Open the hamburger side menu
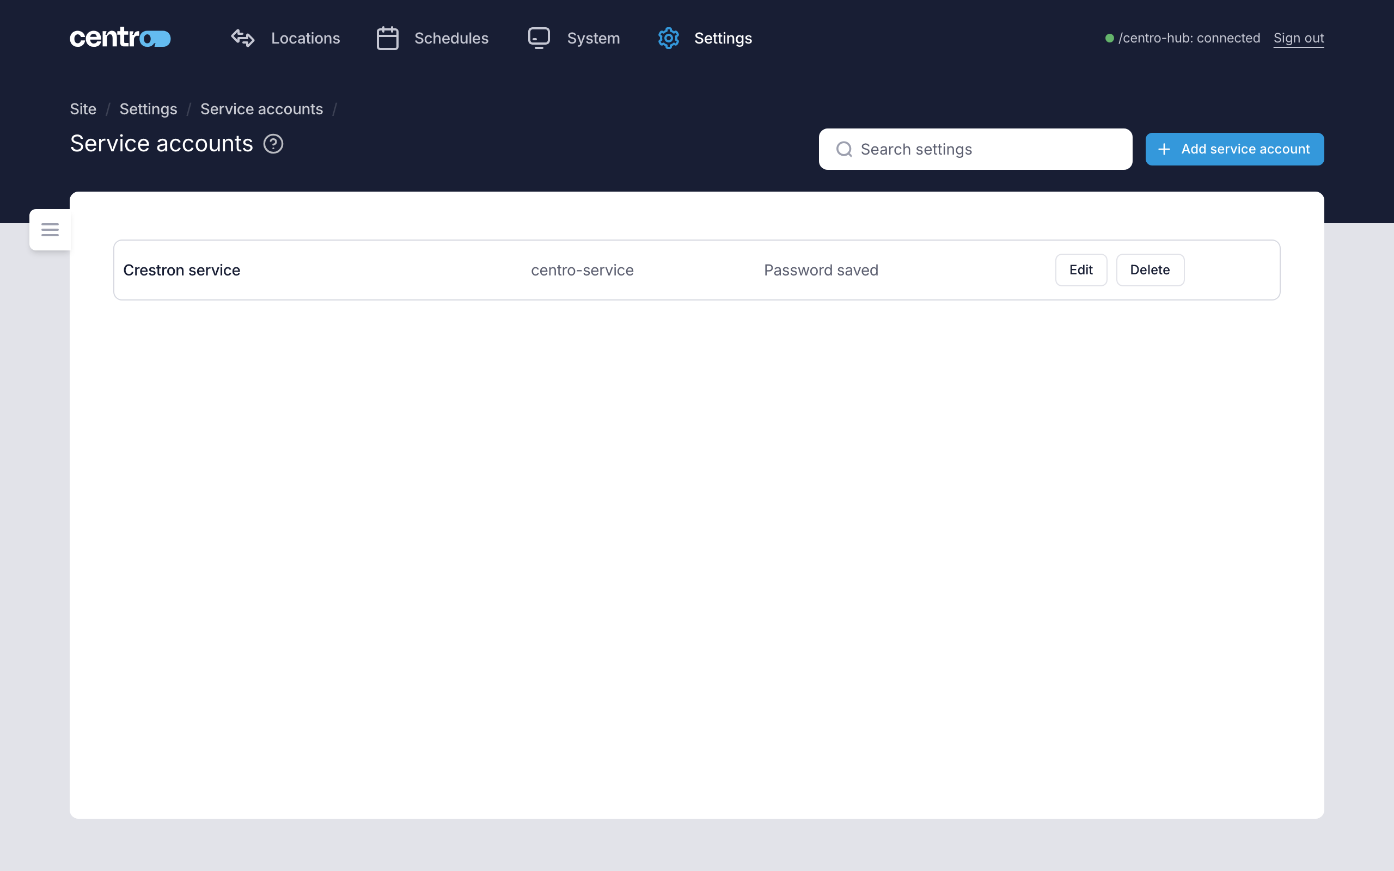Image resolution: width=1394 pixels, height=871 pixels. coord(50,230)
